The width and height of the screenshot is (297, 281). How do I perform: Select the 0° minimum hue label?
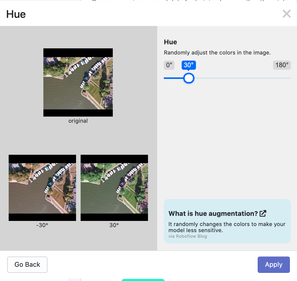(x=169, y=65)
